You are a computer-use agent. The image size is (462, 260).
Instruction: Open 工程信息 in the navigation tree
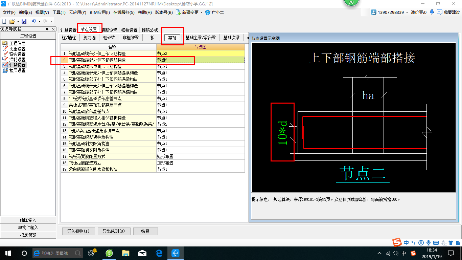click(x=17, y=43)
